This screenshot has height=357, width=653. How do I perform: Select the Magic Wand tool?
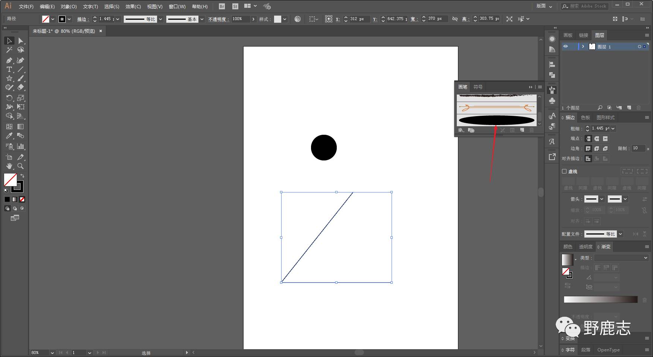9,50
